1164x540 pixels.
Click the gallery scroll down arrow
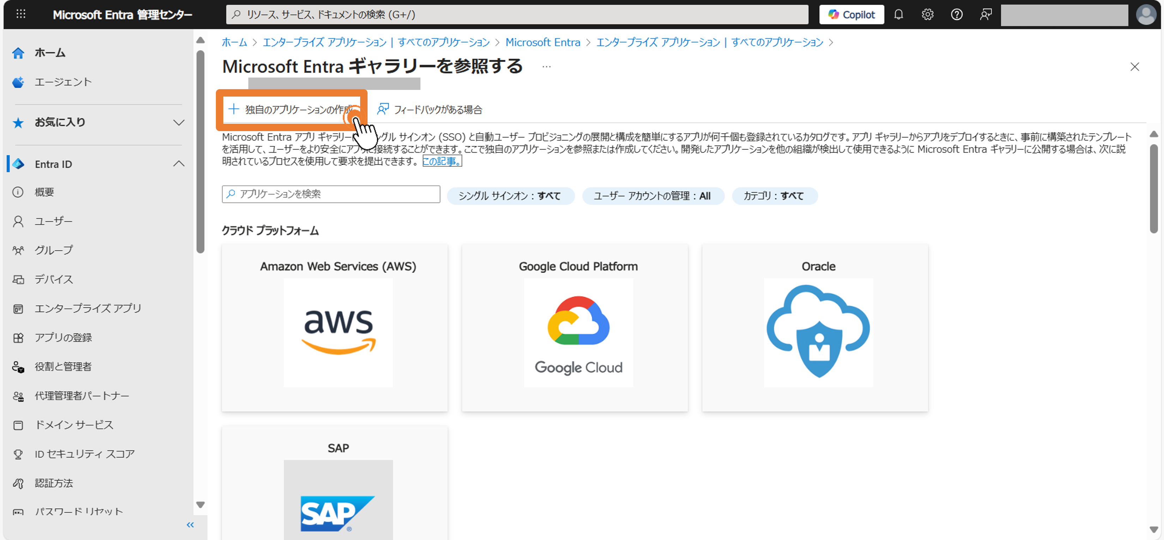coord(1154,529)
